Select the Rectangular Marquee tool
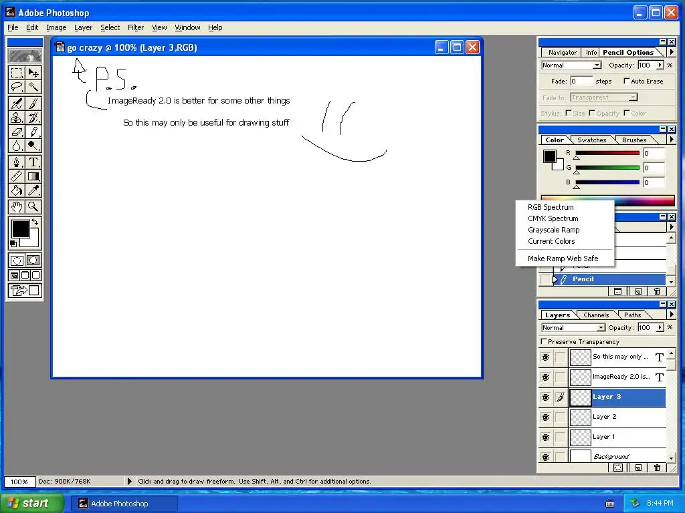The image size is (685, 513). [x=17, y=72]
